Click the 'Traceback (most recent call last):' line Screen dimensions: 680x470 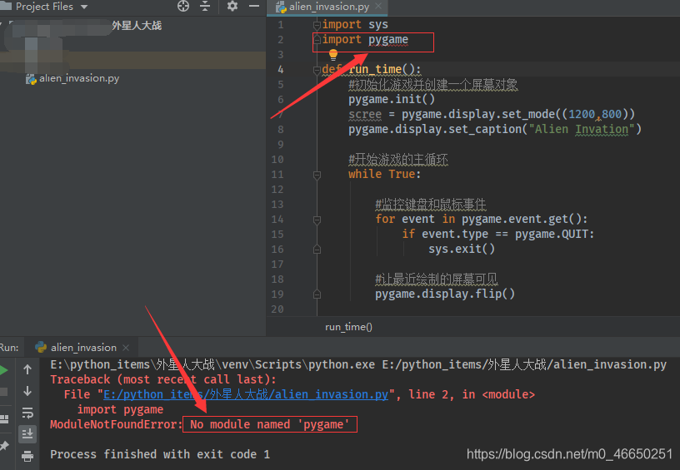(x=163, y=379)
